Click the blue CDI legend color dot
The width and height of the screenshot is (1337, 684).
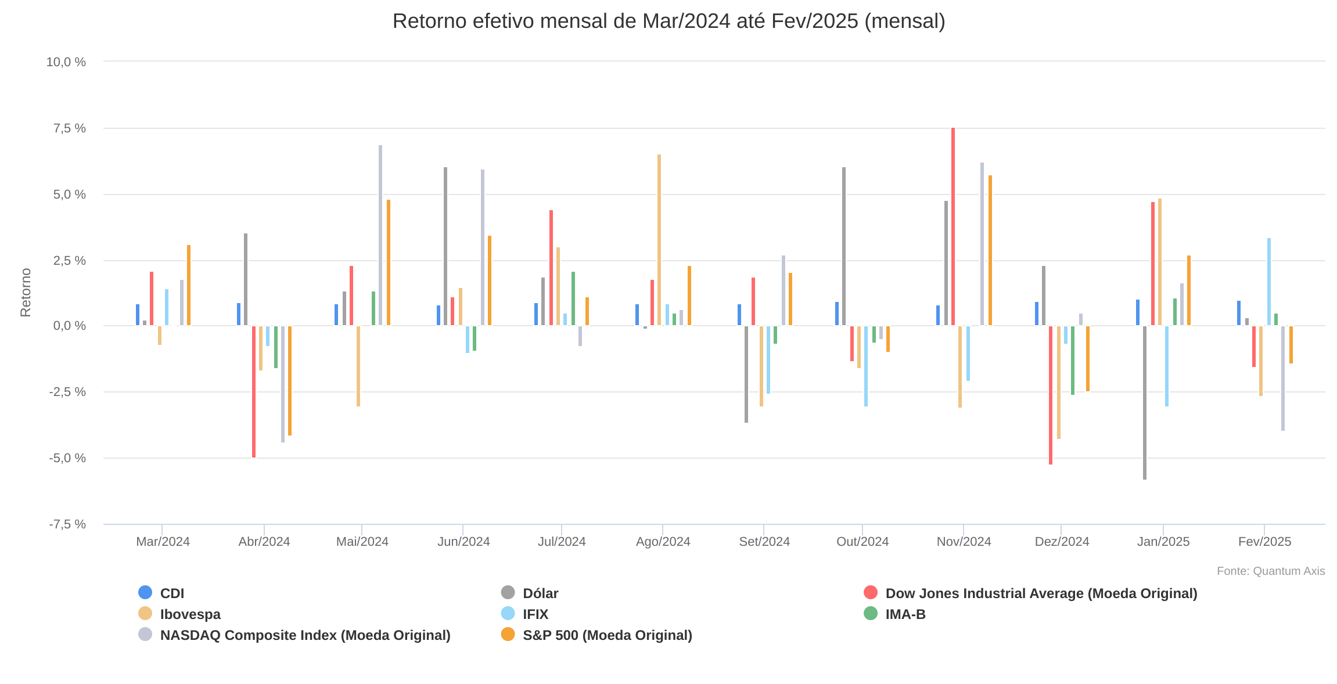(145, 592)
